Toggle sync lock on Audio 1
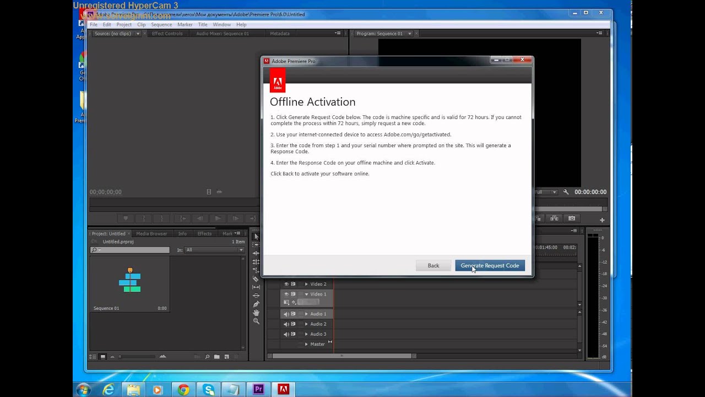 293,314
